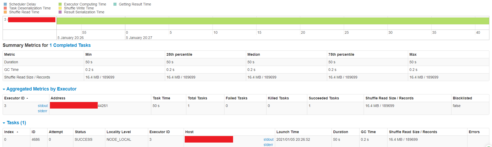
Task: Click the Min header in summary table
Action: point(89,54)
